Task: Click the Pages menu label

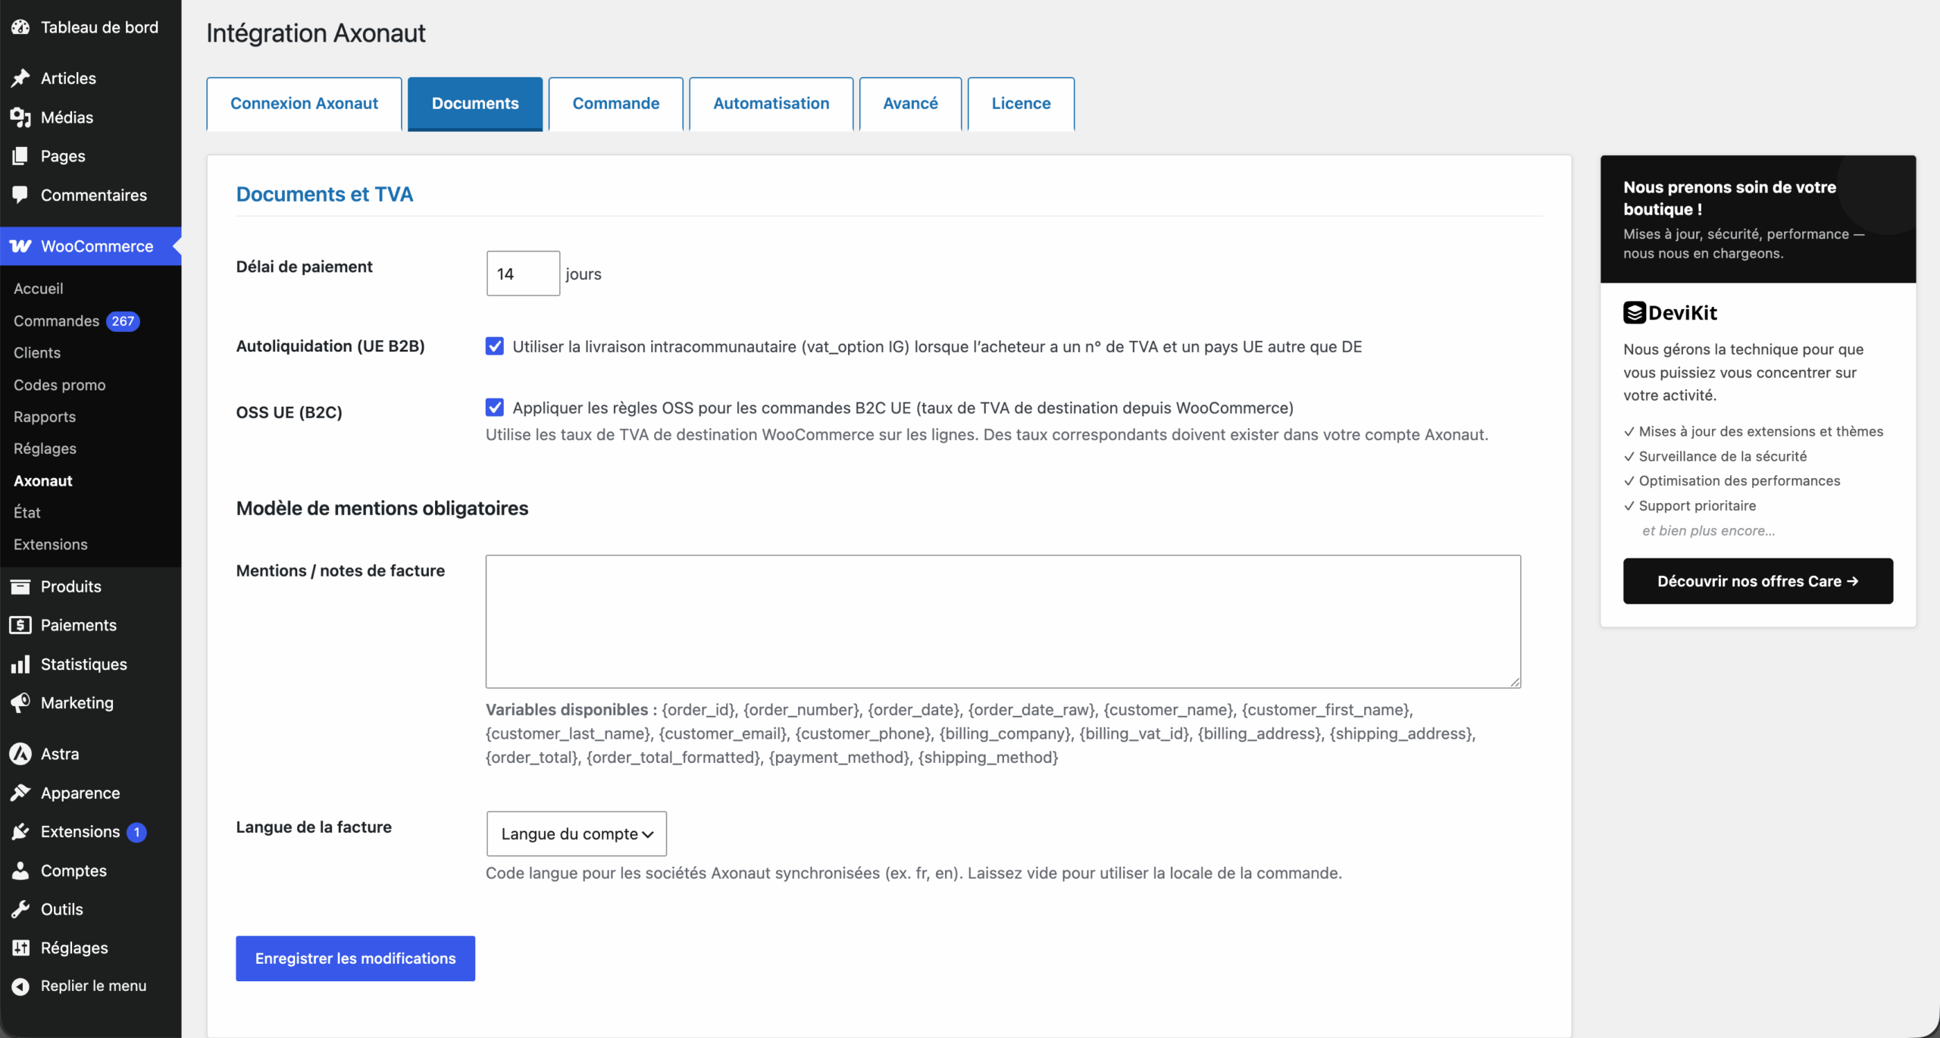Action: 63,156
